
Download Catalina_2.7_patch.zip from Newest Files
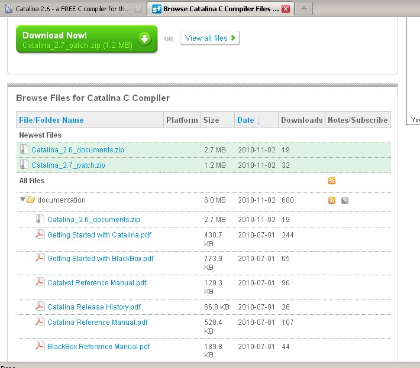point(68,165)
